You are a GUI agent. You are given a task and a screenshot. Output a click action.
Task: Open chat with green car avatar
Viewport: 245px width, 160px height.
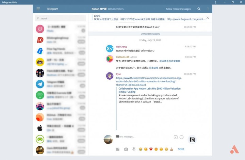[x=40, y=139]
